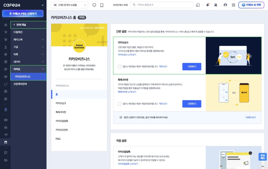The height and width of the screenshot is (169, 268).
Task: Open the apps grid icon
Action: click(233, 5)
